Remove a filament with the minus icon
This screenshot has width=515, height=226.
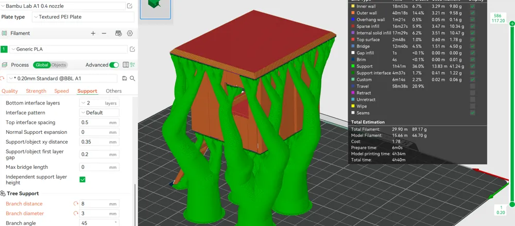tap(104, 33)
